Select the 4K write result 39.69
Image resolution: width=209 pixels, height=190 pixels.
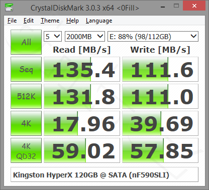tap(160, 123)
